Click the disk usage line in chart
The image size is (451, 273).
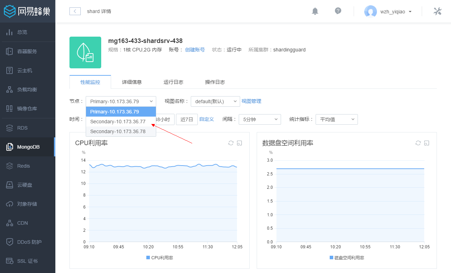(x=350, y=169)
